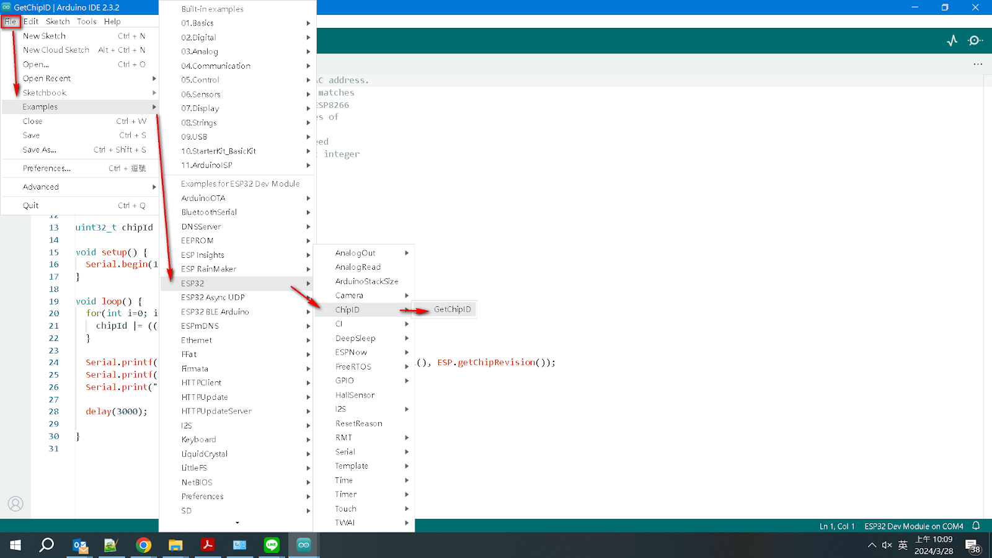Open the Serial Monitor icon

pyautogui.click(x=975, y=41)
